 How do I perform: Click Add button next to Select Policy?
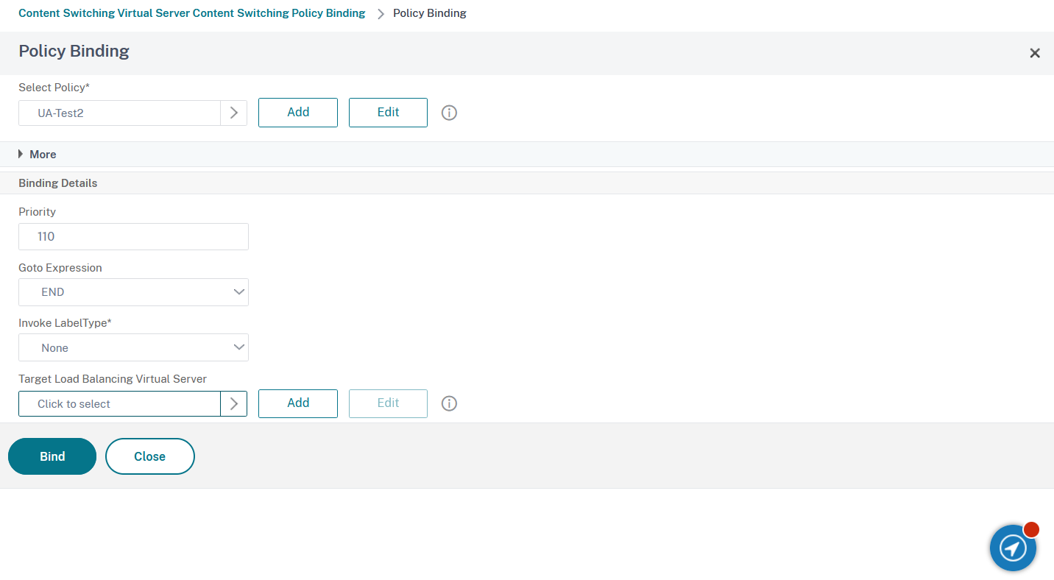pyautogui.click(x=298, y=113)
